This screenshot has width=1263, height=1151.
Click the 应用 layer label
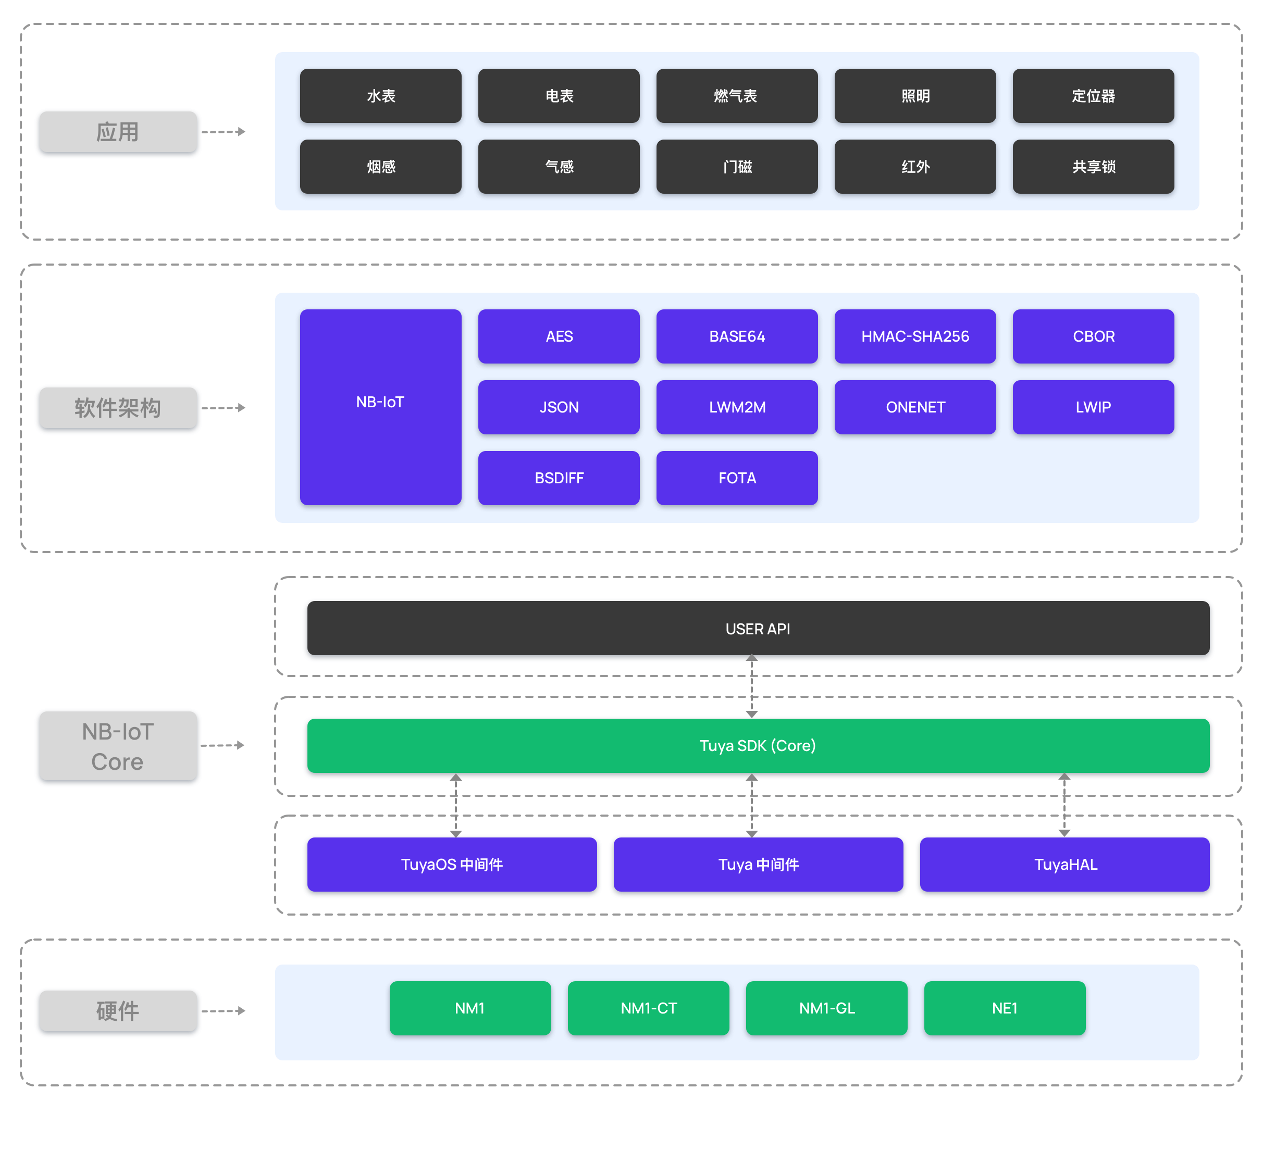coord(118,132)
